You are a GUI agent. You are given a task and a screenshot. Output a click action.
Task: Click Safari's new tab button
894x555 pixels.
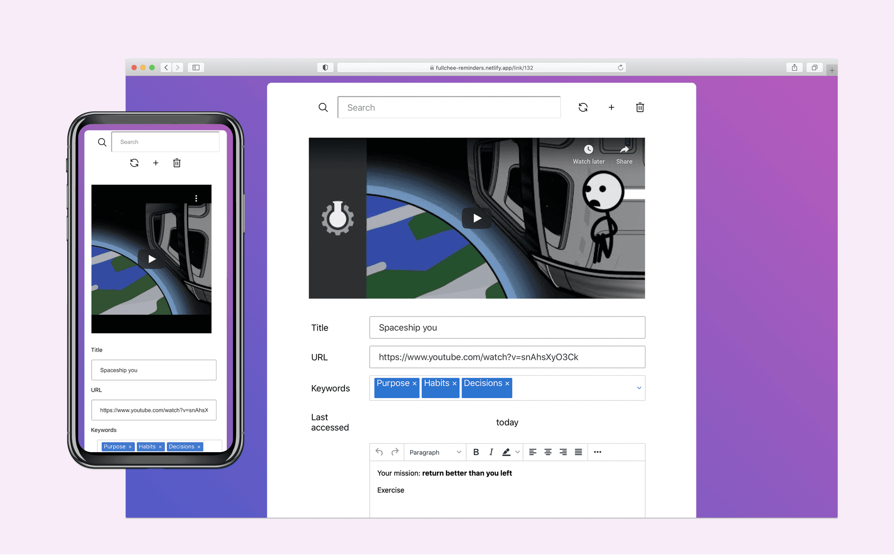coord(832,69)
